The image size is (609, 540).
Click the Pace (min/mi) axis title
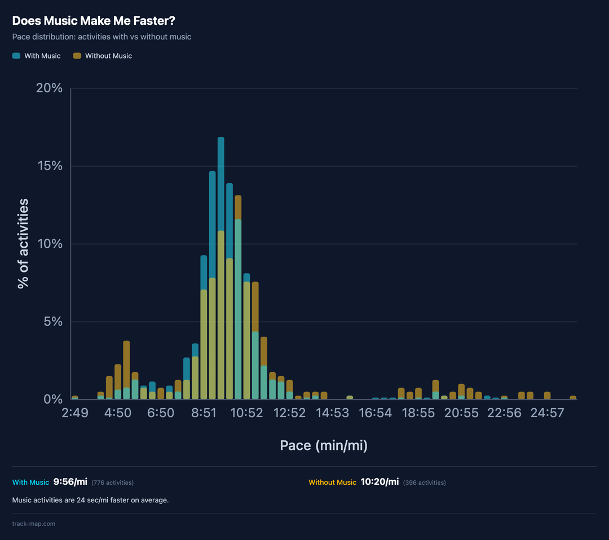pos(324,445)
